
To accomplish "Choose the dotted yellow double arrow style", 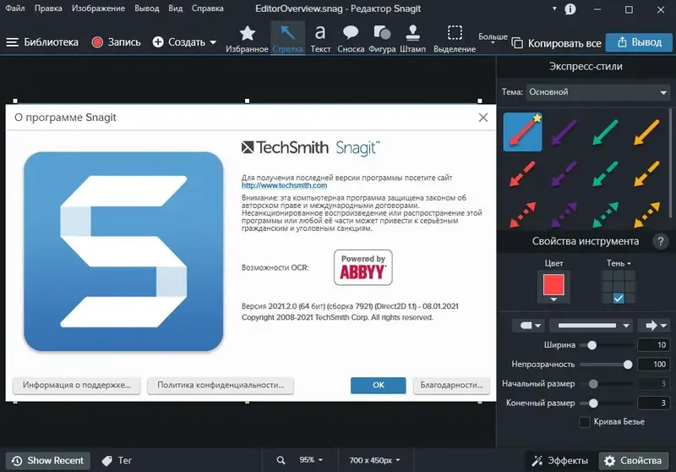I will click(646, 214).
